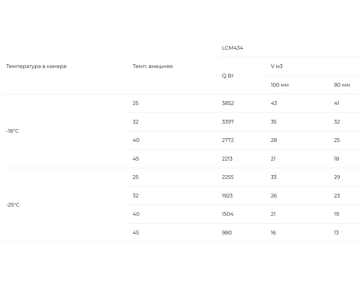This screenshot has height=288, width=360.
Task: Click the "Темп. внешняя" column header
Action: (153, 66)
